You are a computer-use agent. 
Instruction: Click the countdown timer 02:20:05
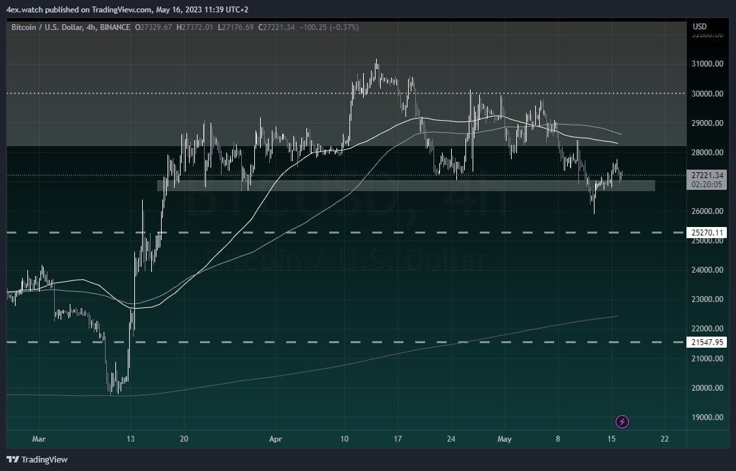click(707, 185)
